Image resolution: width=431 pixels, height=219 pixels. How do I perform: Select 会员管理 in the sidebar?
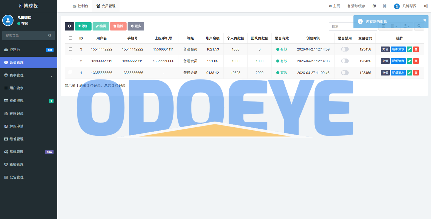[x=29, y=62]
